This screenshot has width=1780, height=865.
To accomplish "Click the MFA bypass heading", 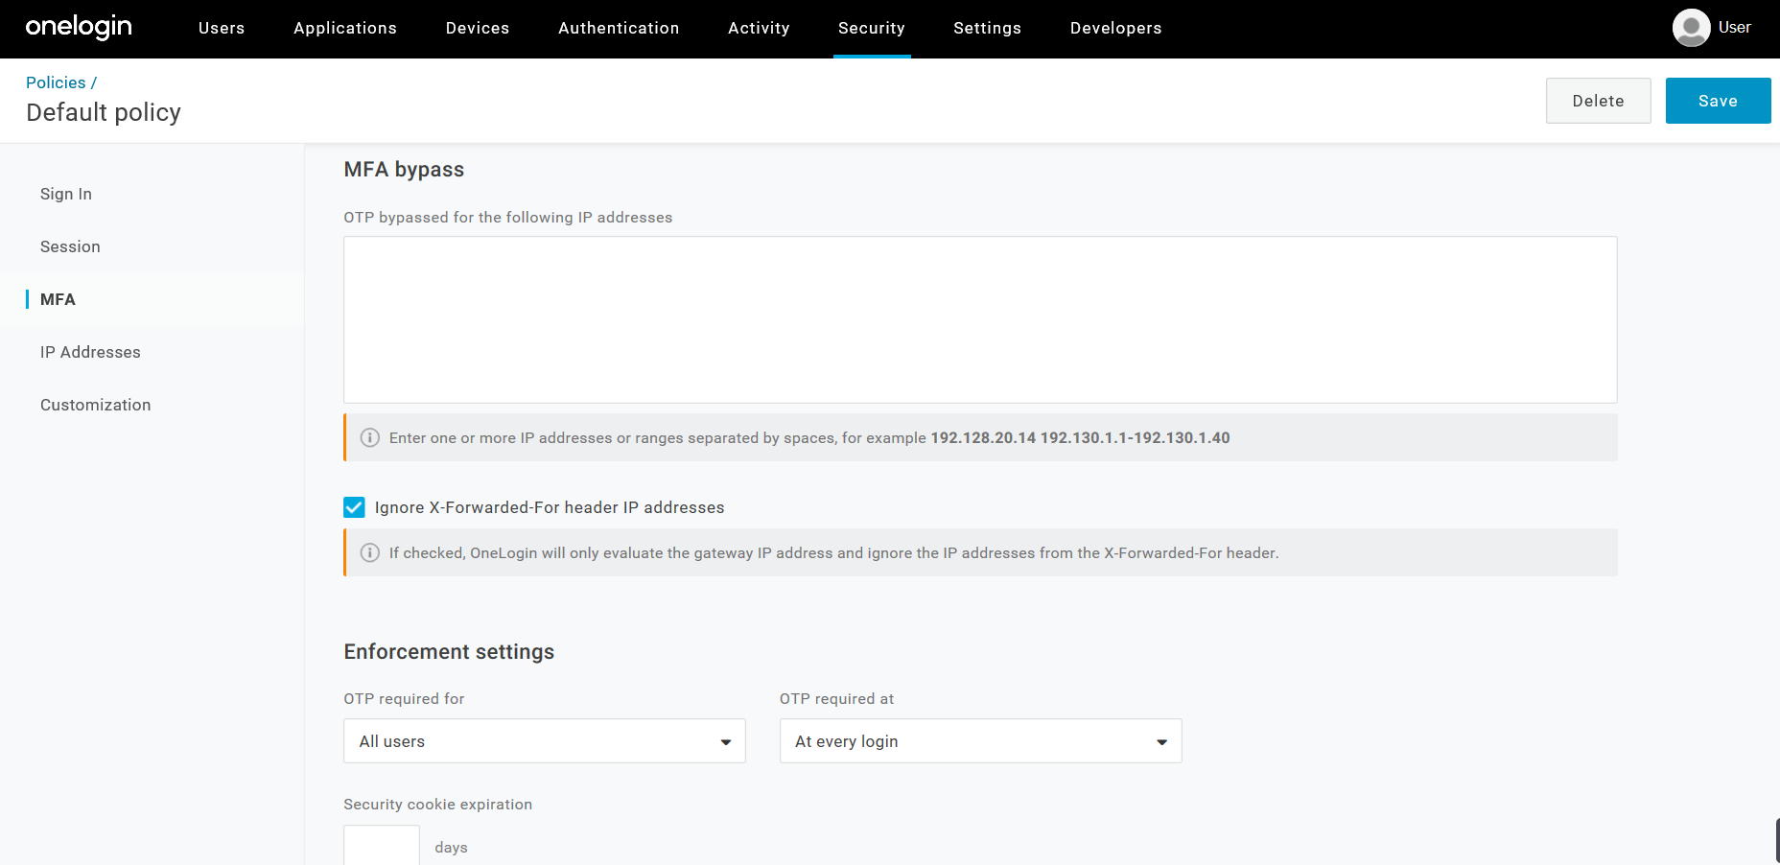I will 404,170.
